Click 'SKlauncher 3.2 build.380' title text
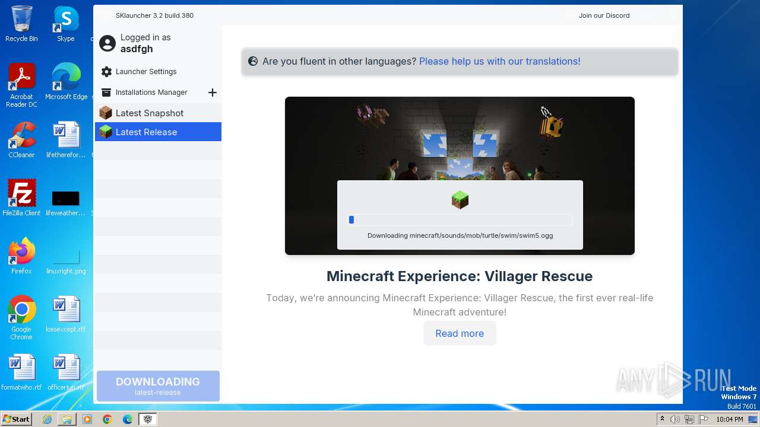760x427 pixels. click(x=154, y=15)
